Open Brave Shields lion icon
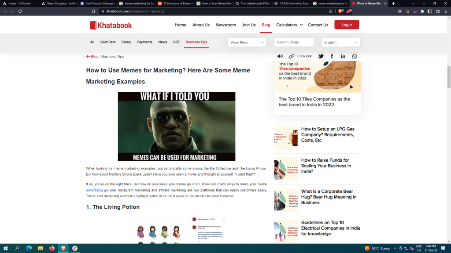451x253 pixels. point(340,11)
